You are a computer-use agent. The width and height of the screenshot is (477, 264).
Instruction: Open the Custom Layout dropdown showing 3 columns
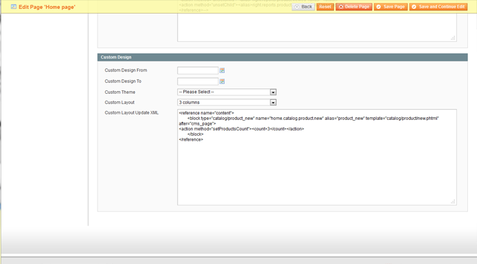coord(227,103)
